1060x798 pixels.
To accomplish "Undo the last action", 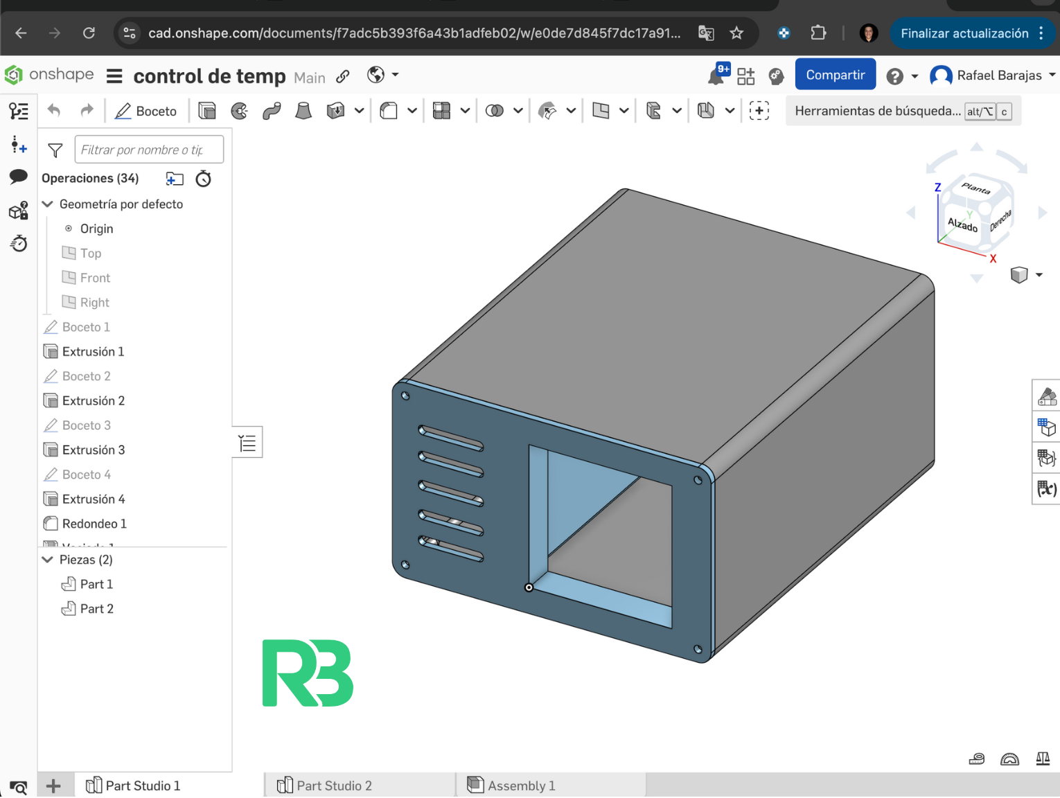I will tap(54, 110).
